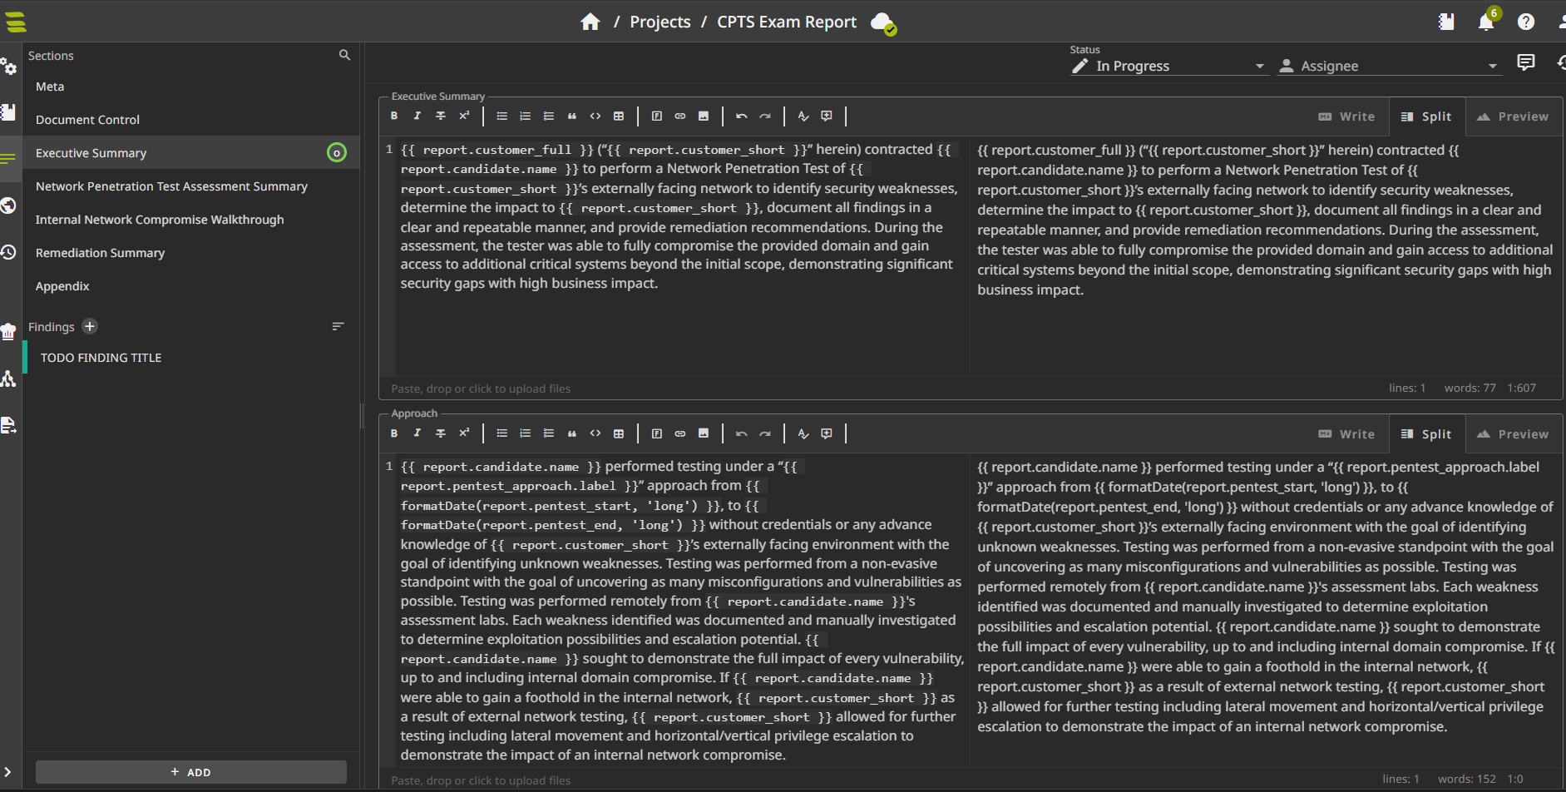Insert link in Approach editor toolbar
The width and height of the screenshot is (1566, 792).
680,433
